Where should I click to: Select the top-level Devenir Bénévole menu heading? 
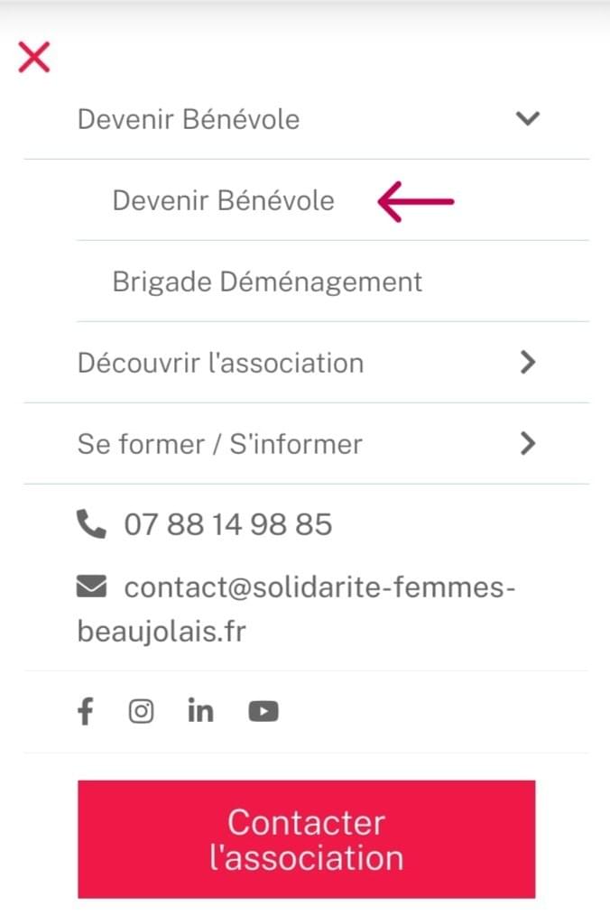189,119
